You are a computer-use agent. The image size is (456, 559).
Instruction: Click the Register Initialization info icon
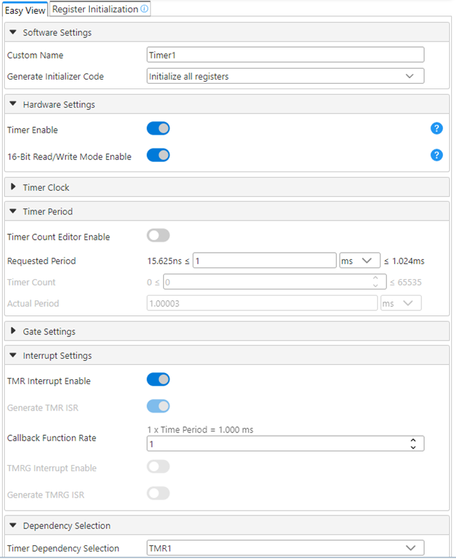(144, 10)
